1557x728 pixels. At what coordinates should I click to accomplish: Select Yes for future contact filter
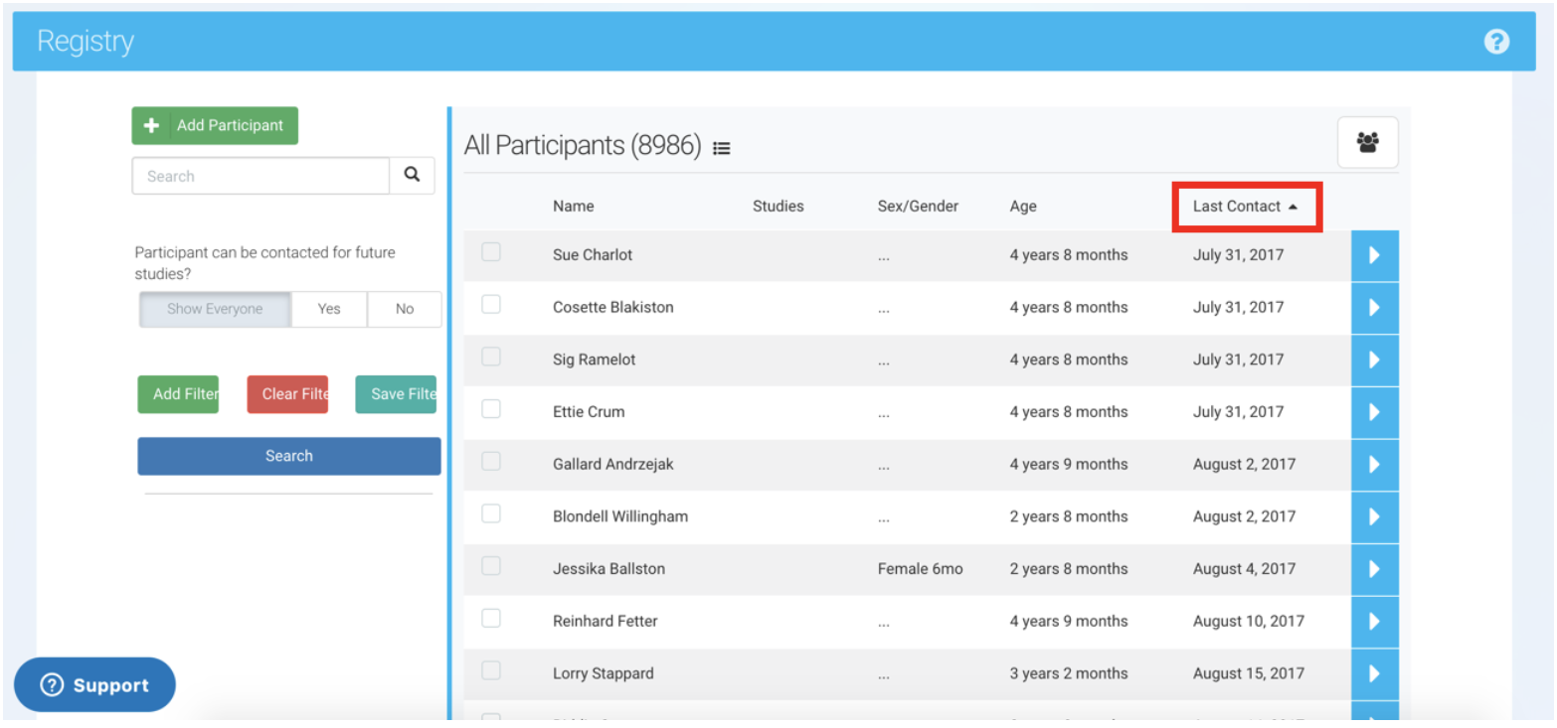[329, 309]
